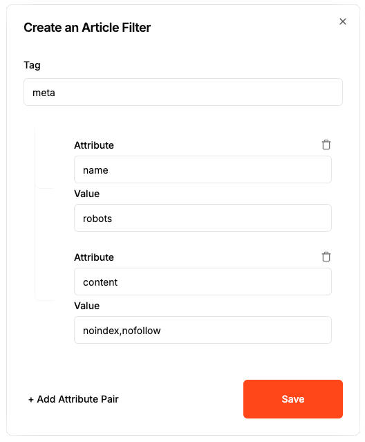
Task: Add a new attribute pair
Action: point(73,399)
